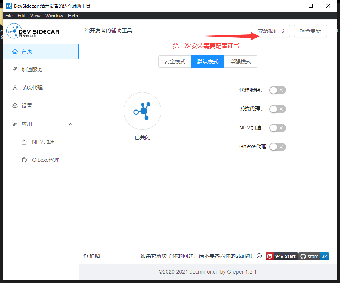Open 设置 page in sidebar

pyautogui.click(x=41, y=106)
